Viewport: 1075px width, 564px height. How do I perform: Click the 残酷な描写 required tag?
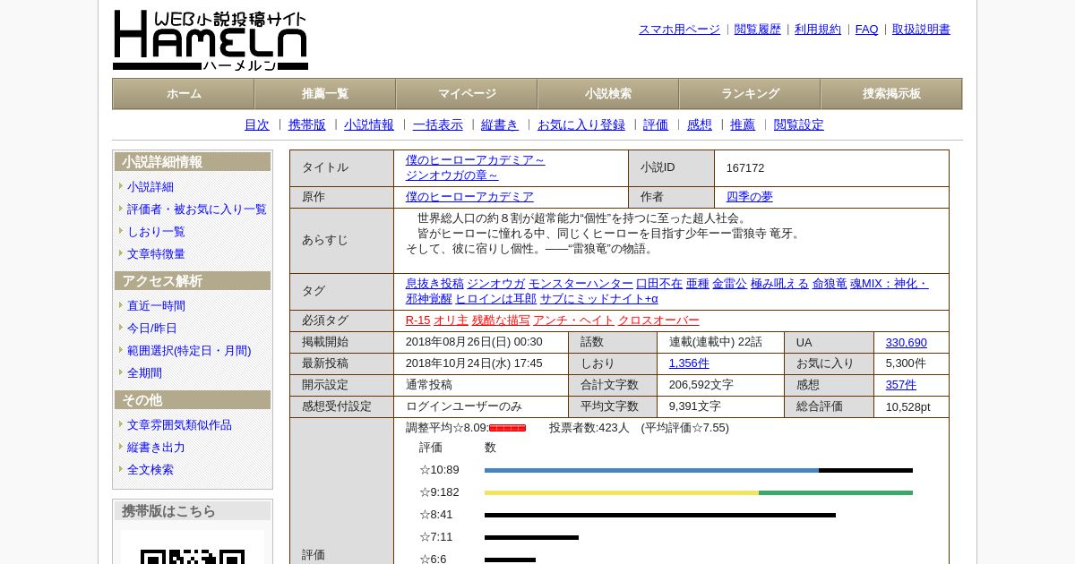(x=501, y=320)
